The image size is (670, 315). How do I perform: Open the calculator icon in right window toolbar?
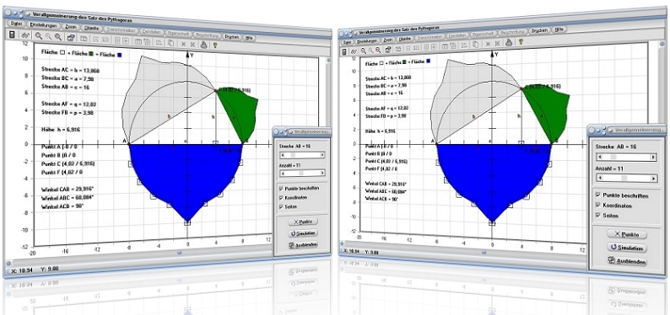click(344, 51)
